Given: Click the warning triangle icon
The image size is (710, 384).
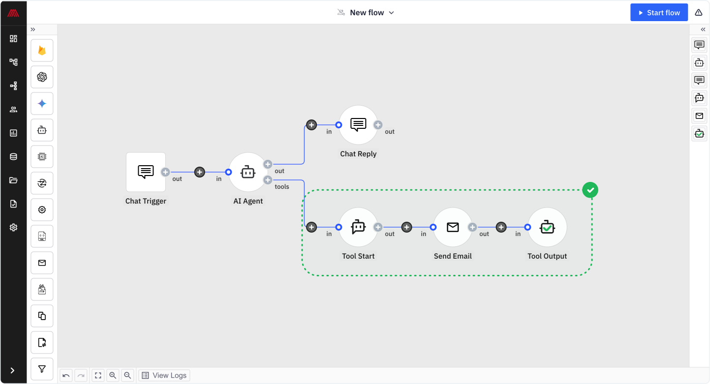Looking at the screenshot, I should [698, 13].
